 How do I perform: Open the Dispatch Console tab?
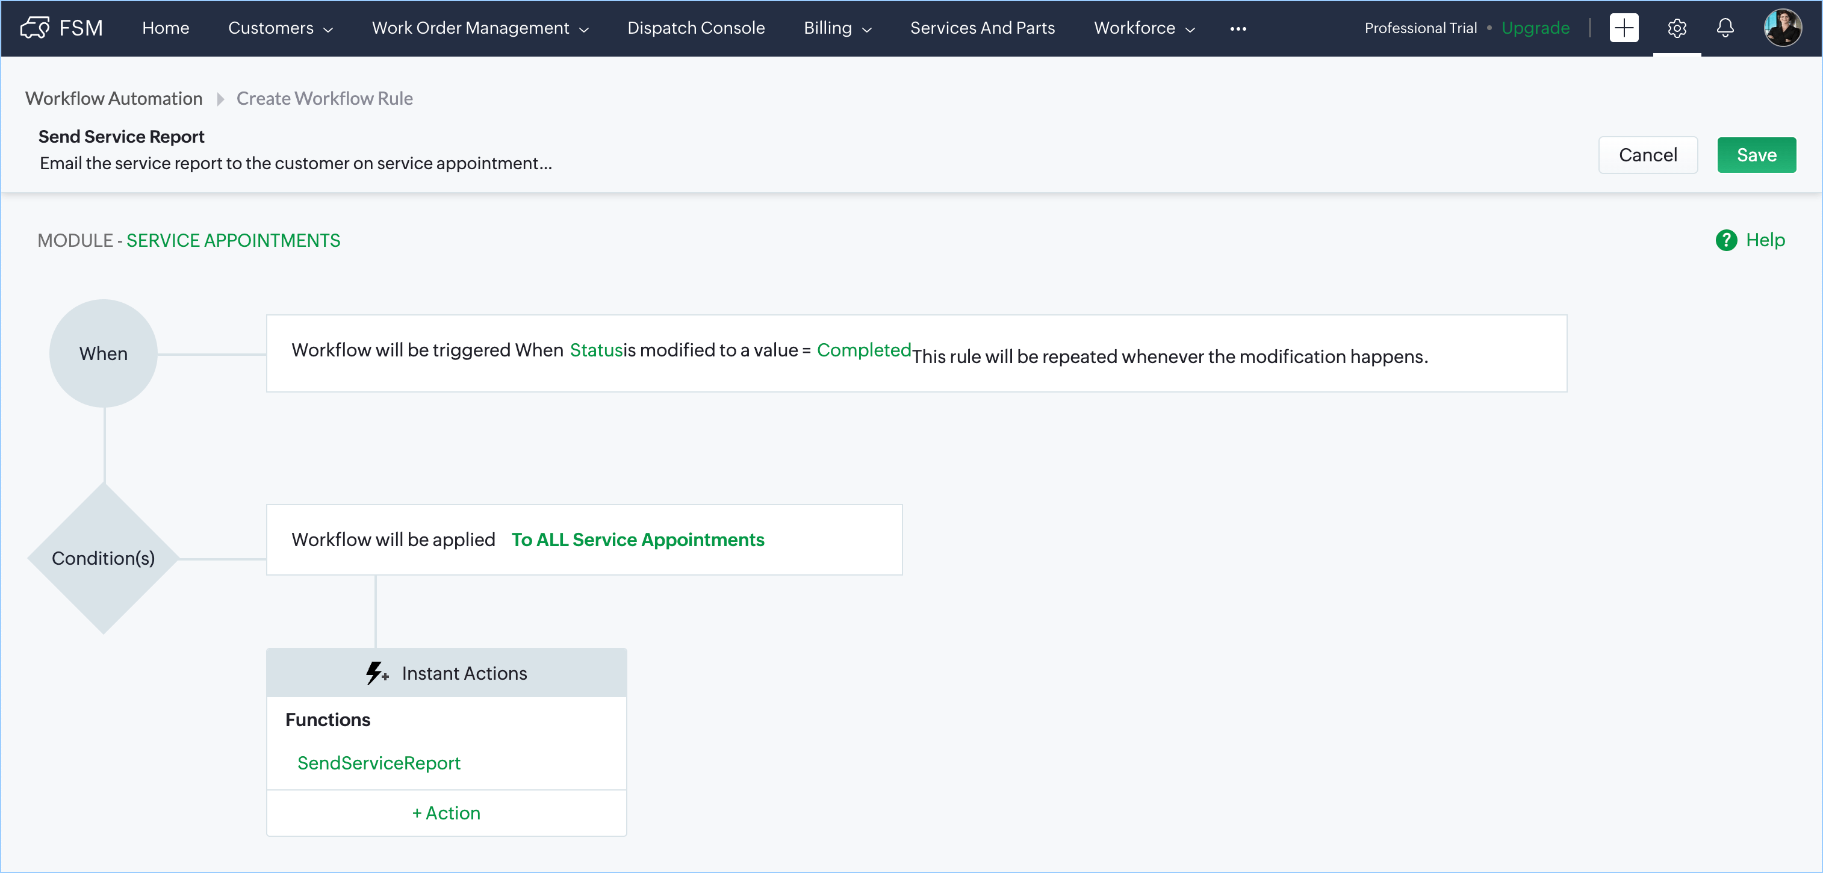coord(695,28)
